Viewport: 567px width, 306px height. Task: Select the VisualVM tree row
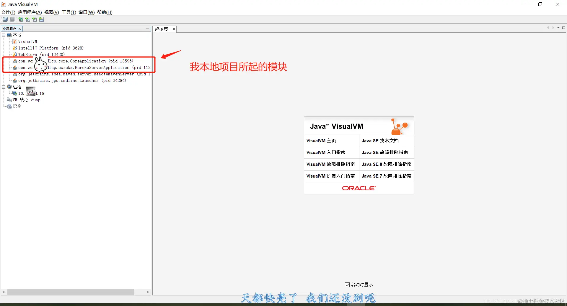(27, 42)
